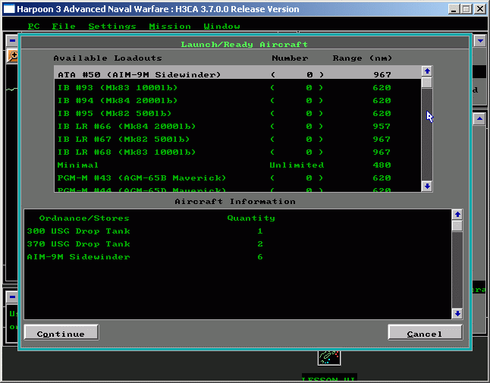The image size is (490, 383).
Task: Minimize the Harpoon 3 window
Action: pos(454,9)
